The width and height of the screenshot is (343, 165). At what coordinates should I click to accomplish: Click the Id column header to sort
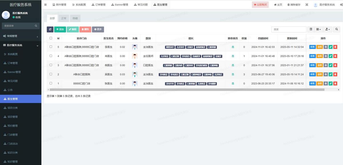(x=58, y=38)
